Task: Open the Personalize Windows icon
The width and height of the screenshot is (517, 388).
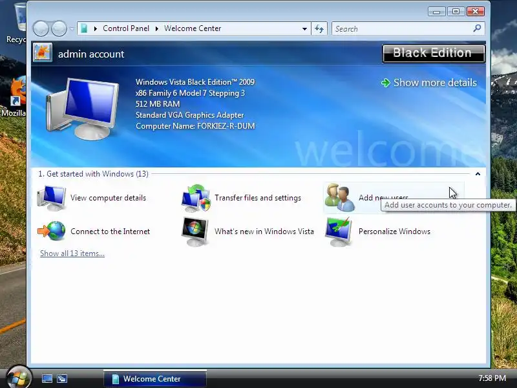Action: point(339,232)
